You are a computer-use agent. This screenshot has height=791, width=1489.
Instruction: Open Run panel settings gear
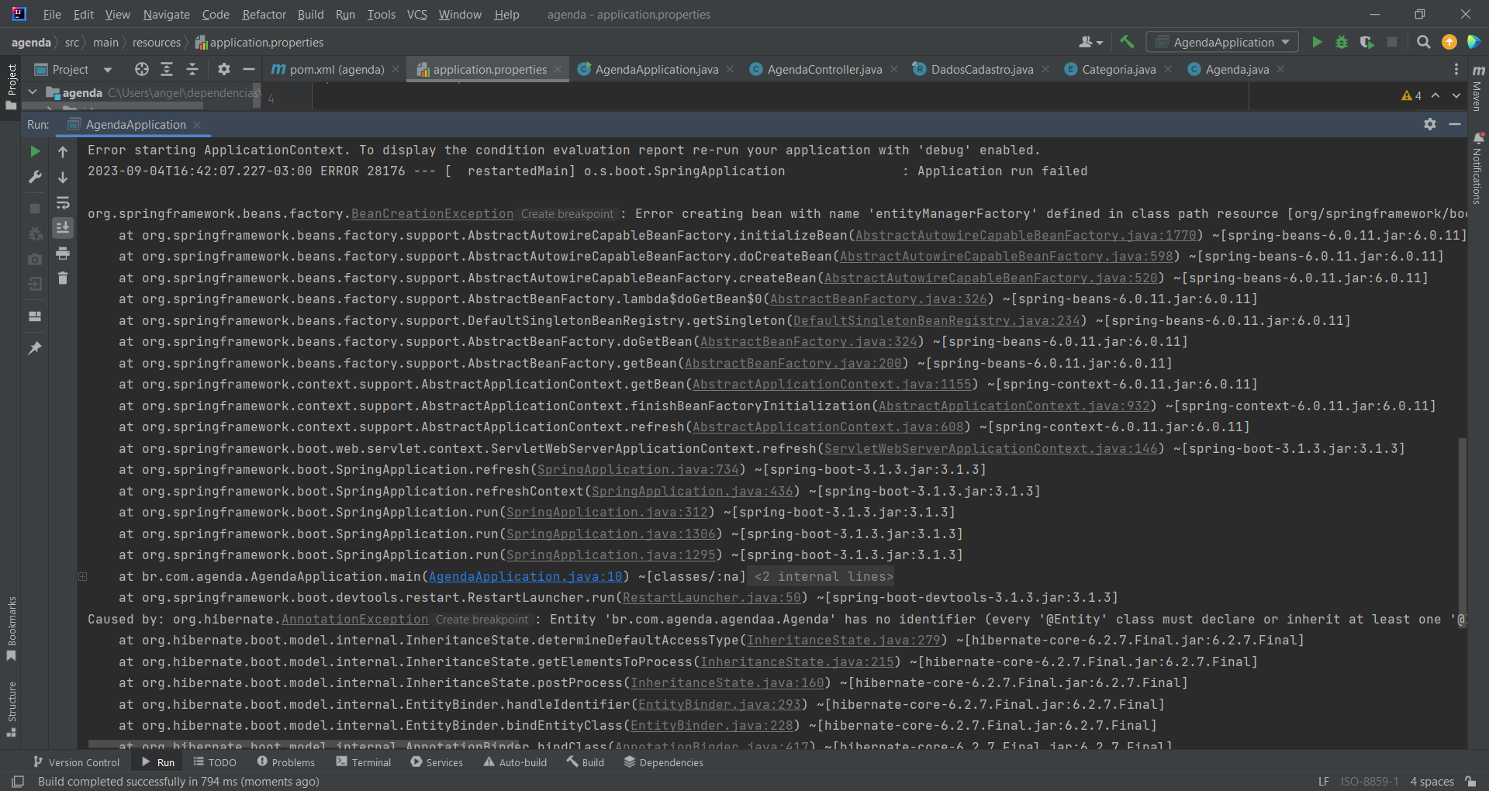[1430, 124]
